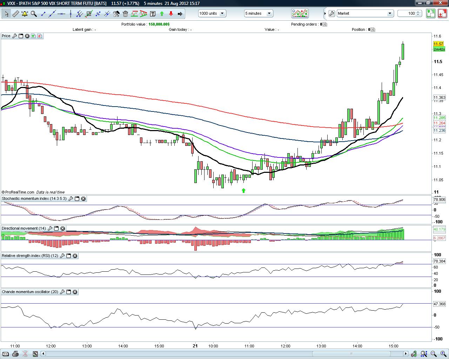
Task: Increase order quantity with the up spinner
Action: pos(418,12)
